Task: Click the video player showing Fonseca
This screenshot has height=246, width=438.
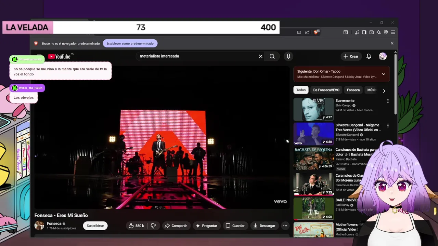Action: (x=162, y=137)
